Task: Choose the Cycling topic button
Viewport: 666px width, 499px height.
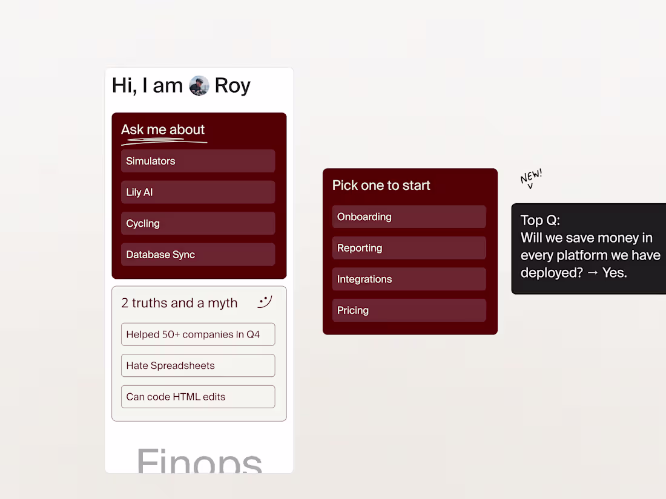Action: [x=198, y=223]
